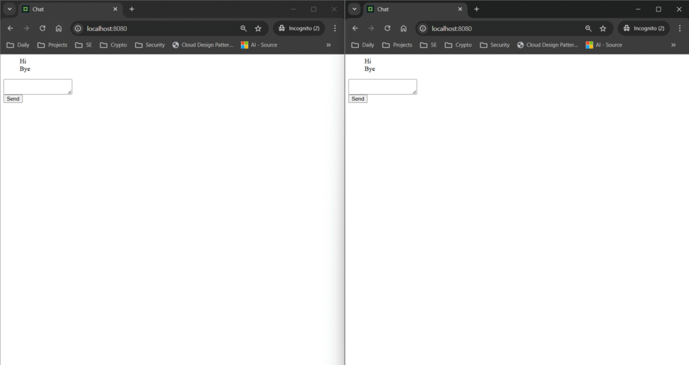Show more bookmarks chevron in right window
689x365 pixels.
click(x=673, y=45)
